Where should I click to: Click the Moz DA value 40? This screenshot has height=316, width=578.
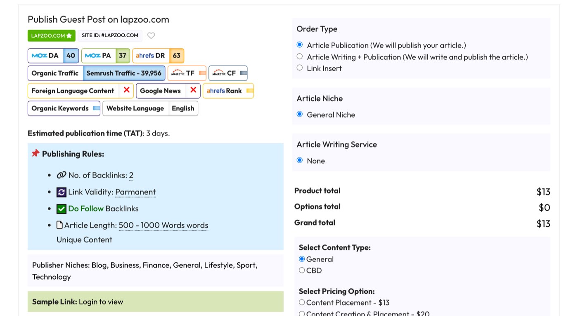pyautogui.click(x=71, y=56)
